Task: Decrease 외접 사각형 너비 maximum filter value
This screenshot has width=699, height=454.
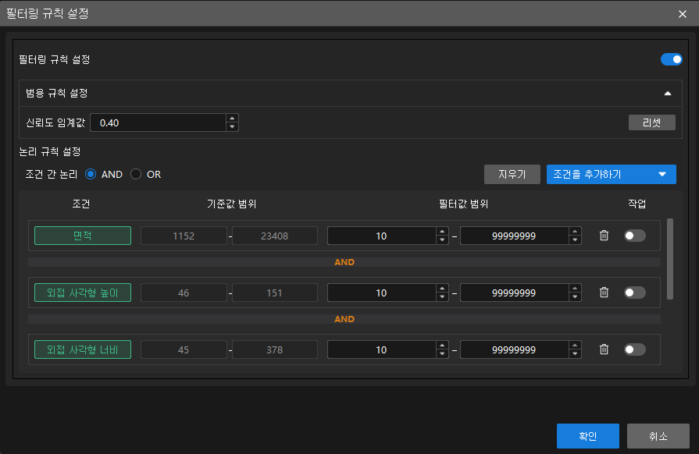Action: pyautogui.click(x=575, y=354)
